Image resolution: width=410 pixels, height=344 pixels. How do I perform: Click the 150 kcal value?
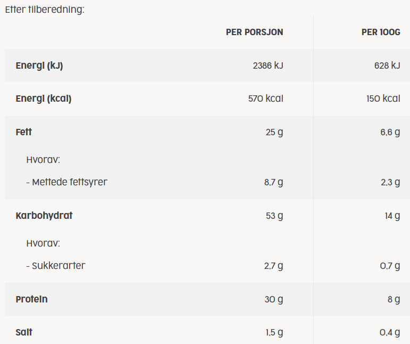tap(383, 99)
